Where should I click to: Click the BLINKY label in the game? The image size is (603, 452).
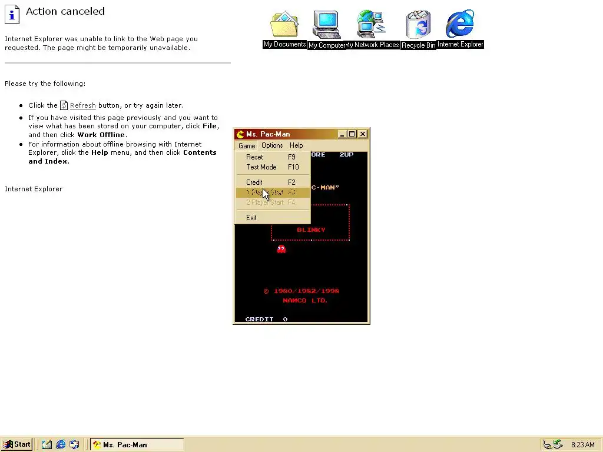[311, 230]
